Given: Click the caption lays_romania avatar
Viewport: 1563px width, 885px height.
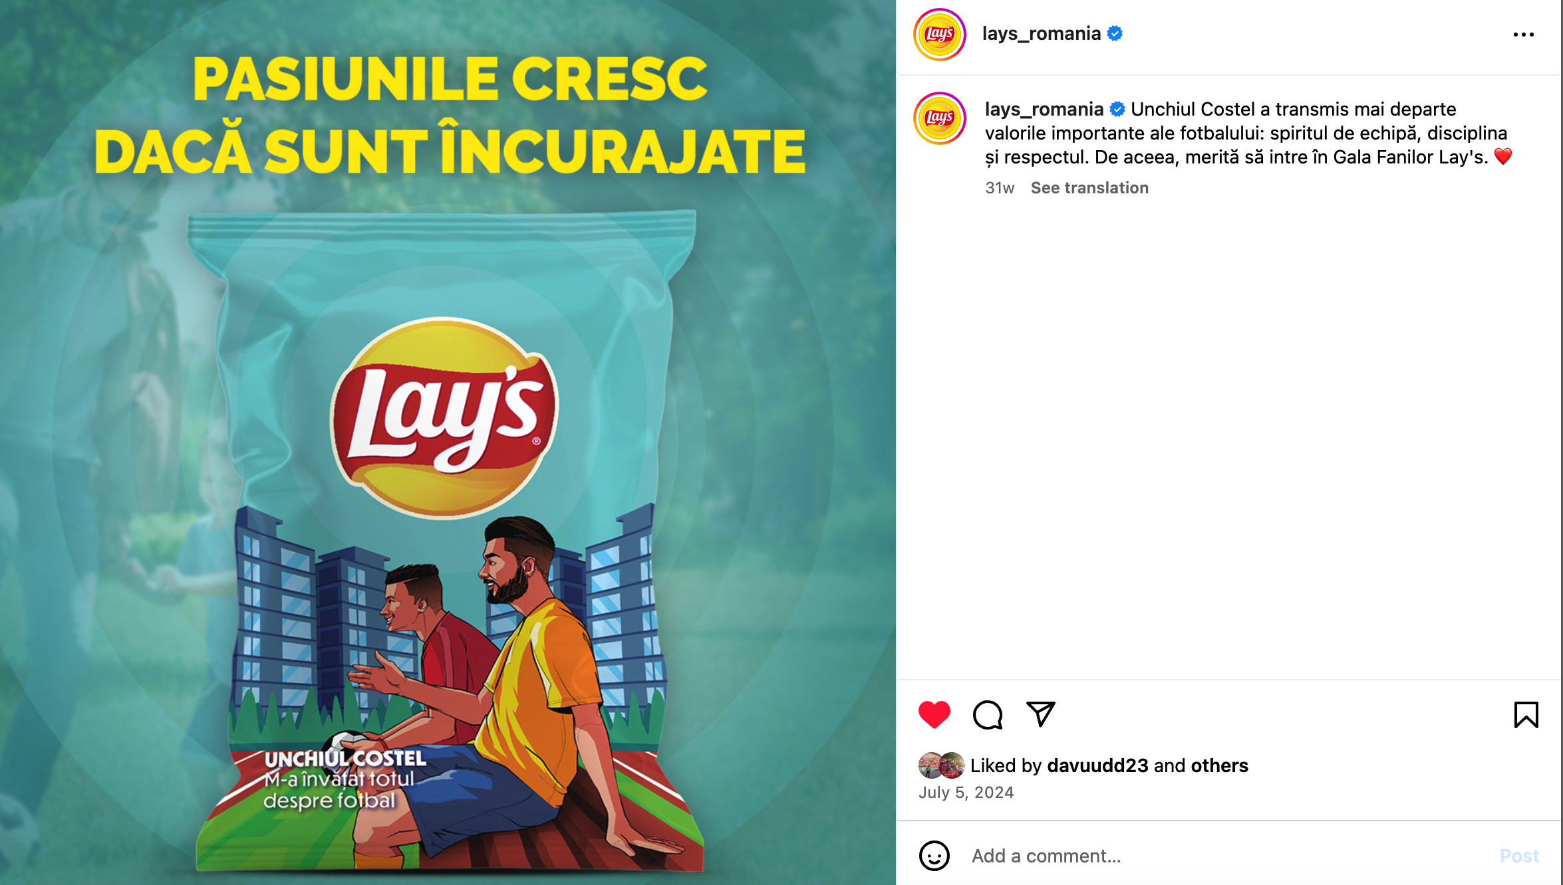Looking at the screenshot, I should pos(939,118).
